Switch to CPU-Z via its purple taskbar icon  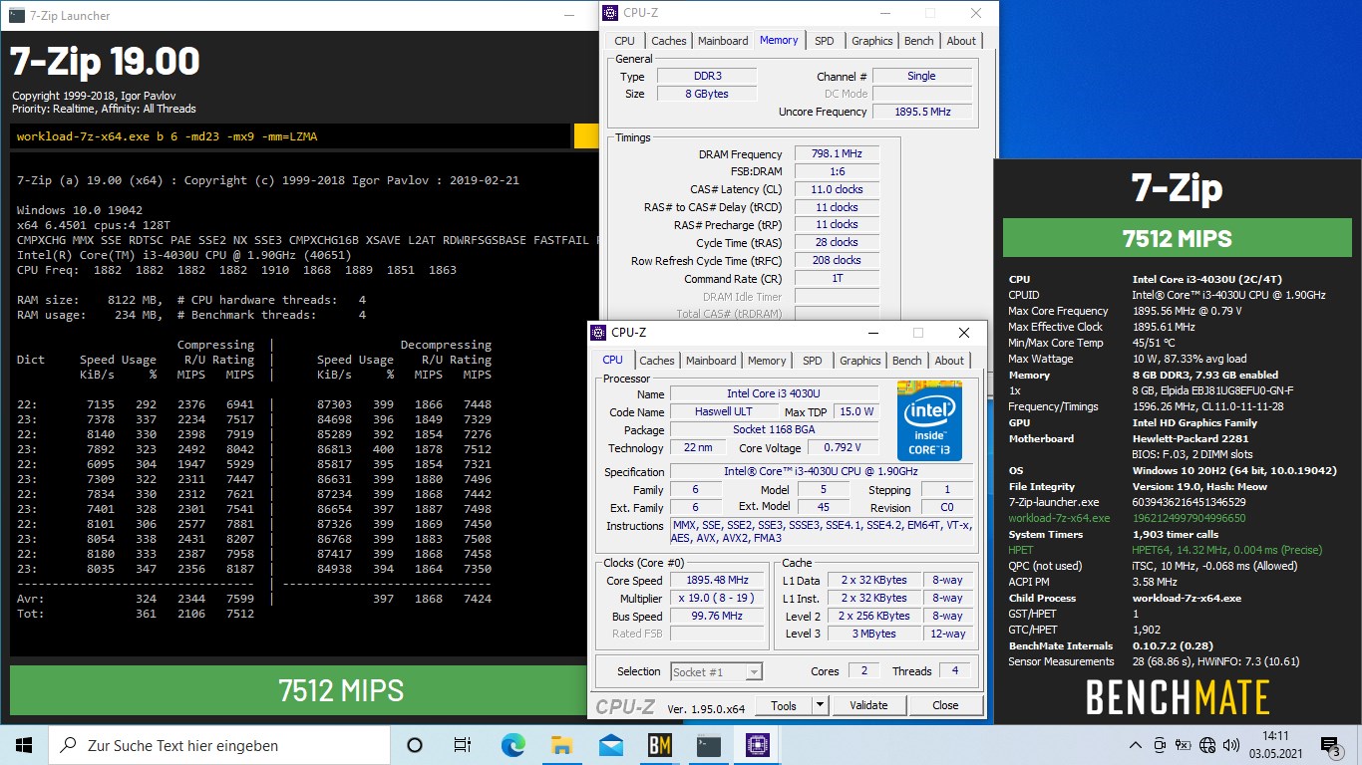pyautogui.click(x=757, y=745)
